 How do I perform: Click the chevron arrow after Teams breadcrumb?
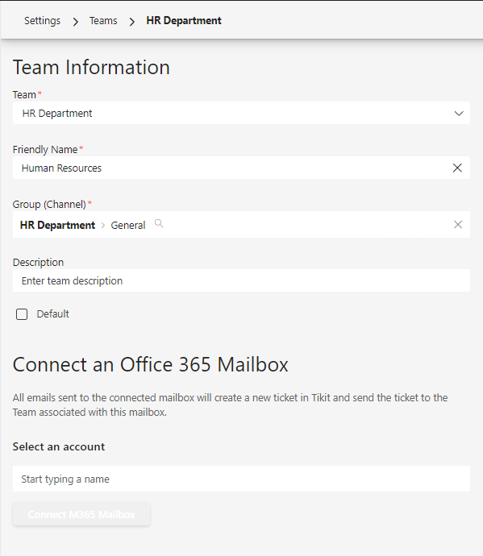pyautogui.click(x=132, y=22)
